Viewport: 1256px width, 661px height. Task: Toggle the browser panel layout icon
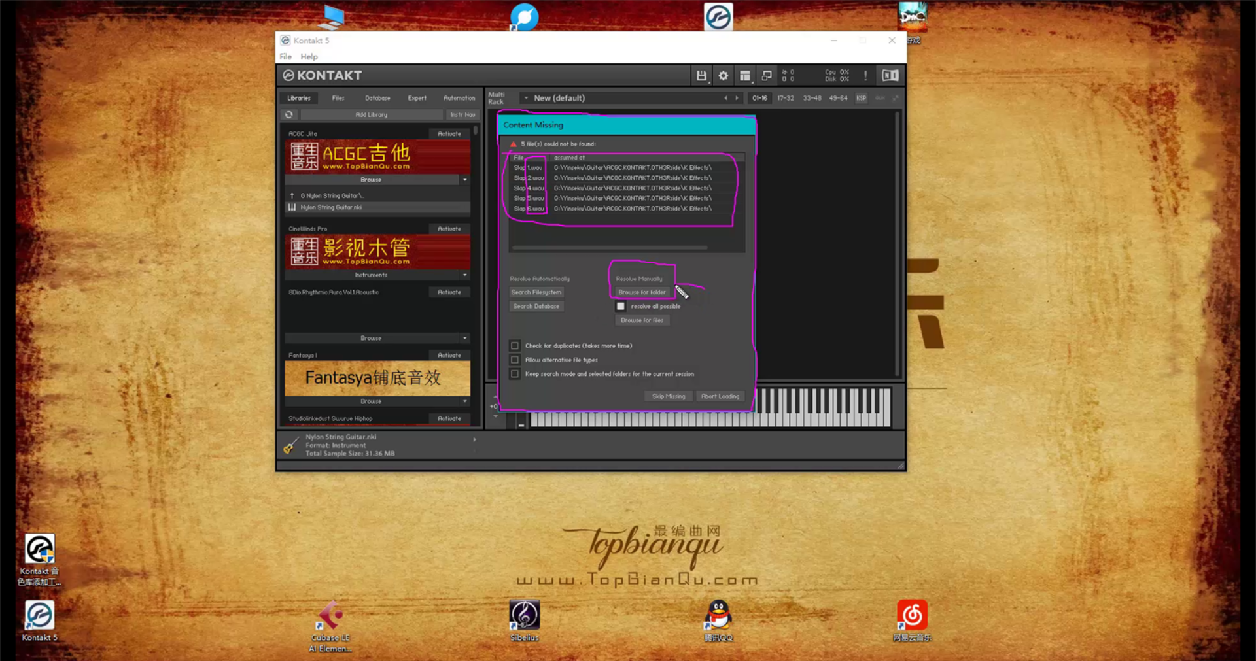(x=744, y=76)
